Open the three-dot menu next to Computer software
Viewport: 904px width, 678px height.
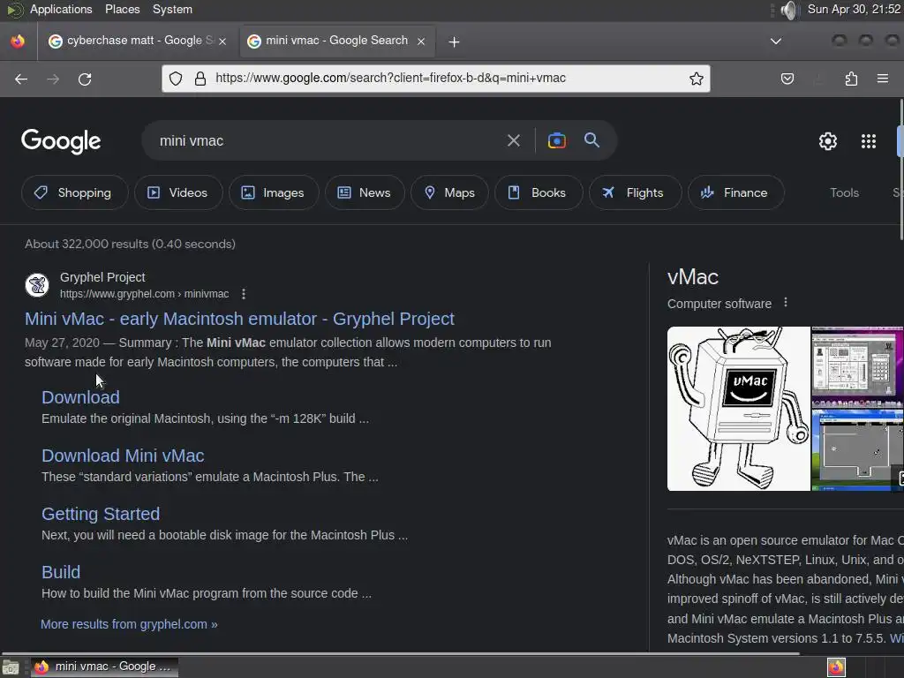coord(785,303)
